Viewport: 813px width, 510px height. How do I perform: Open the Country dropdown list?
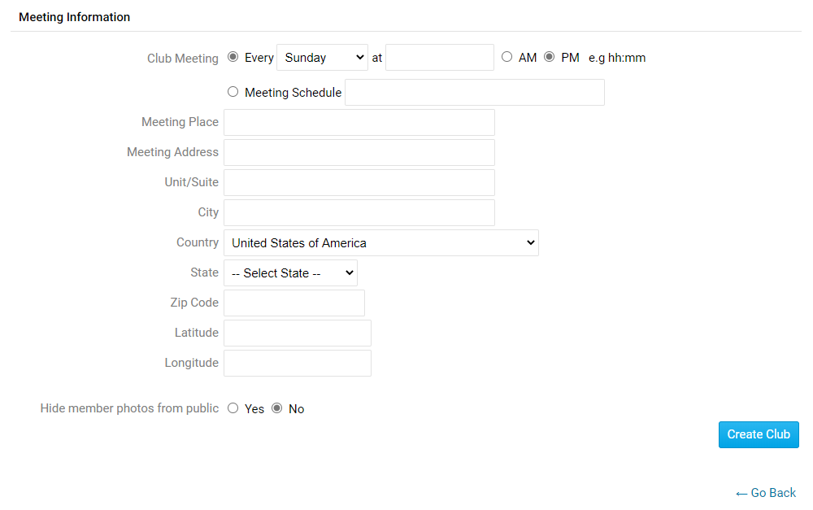tap(380, 242)
